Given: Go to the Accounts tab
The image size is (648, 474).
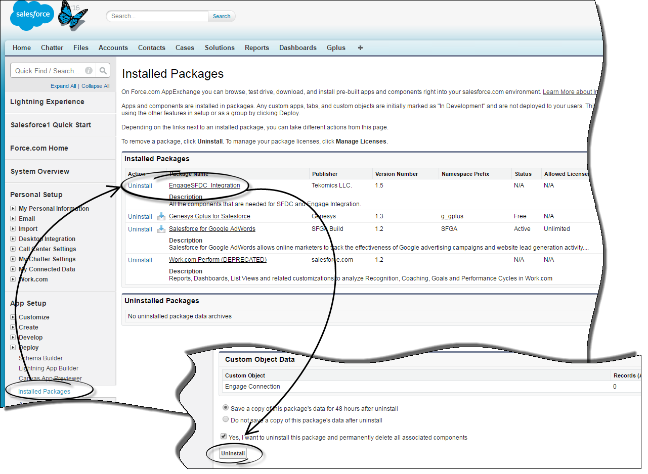Looking at the screenshot, I should [113, 48].
